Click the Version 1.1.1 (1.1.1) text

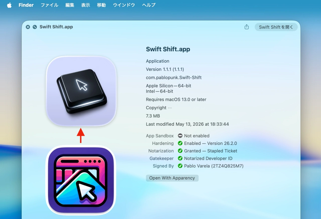pos(165,69)
